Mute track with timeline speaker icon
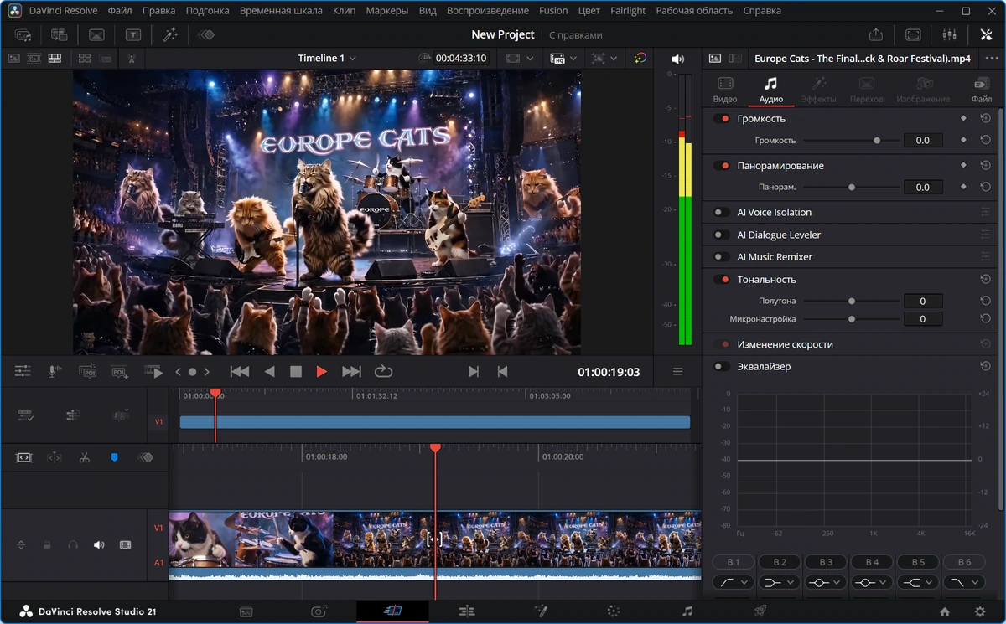Image resolution: width=1006 pixels, height=624 pixels. click(99, 545)
